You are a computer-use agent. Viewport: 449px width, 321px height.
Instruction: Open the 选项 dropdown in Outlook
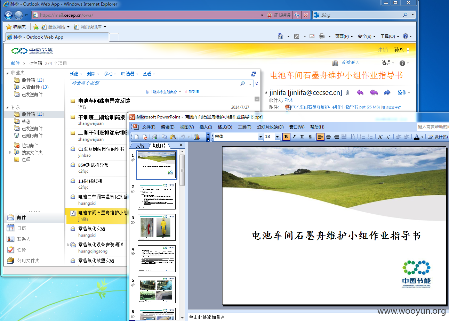click(x=388, y=63)
